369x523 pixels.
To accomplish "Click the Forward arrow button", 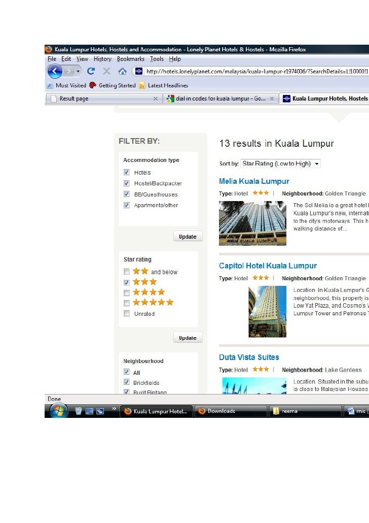I will [x=69, y=71].
